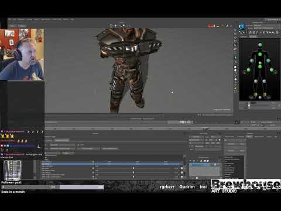
Task: Open the Help menu
Action: (72, 19)
